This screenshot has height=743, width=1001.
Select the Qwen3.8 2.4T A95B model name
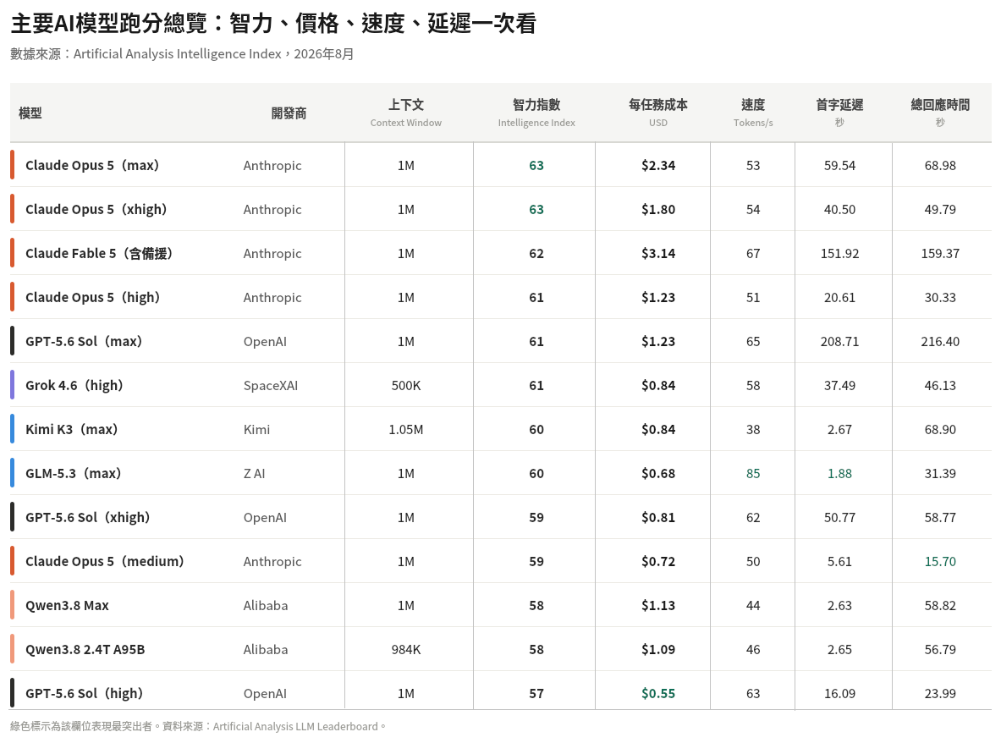click(85, 650)
